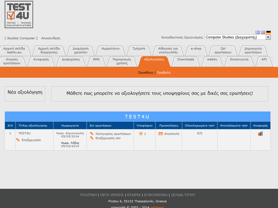Select the Ημερολόγιο tab
Screen dimensions: 278x208
pyautogui.click(x=110, y=50)
